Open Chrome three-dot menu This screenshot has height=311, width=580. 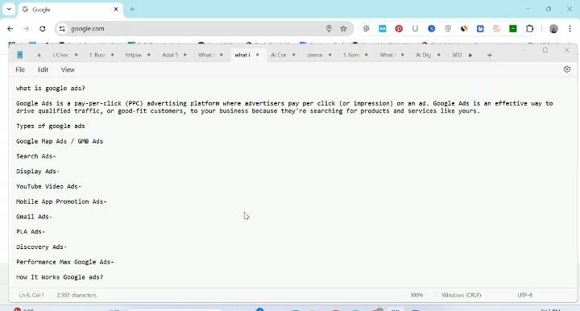point(570,28)
